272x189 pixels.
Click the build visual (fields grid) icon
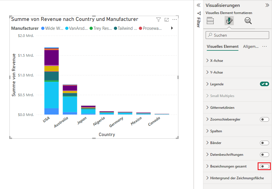point(210,21)
